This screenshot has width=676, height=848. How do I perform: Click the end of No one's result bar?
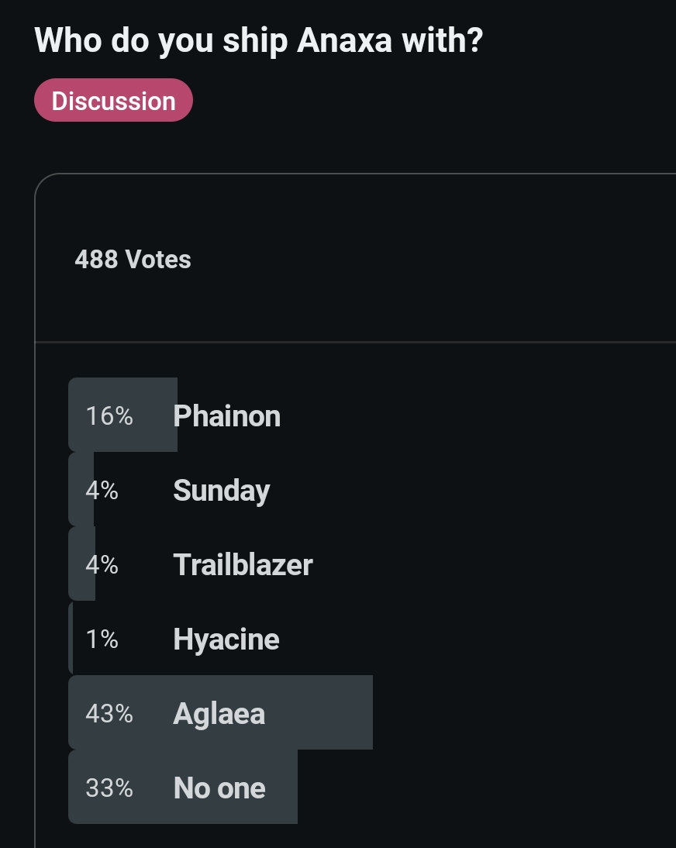coord(288,787)
